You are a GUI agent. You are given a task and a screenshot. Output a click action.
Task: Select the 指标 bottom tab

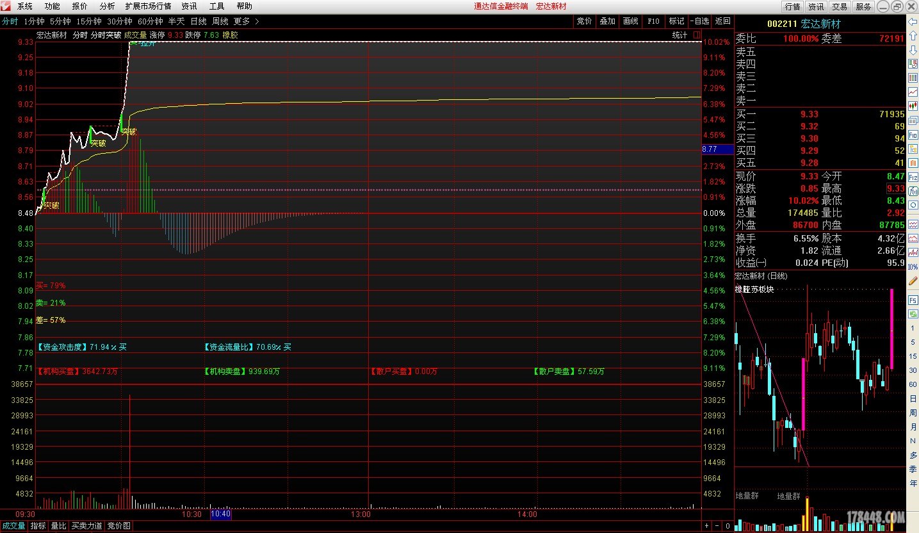(38, 526)
